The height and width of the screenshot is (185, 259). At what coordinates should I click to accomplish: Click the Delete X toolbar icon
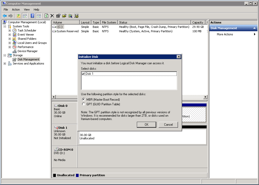(x=52, y=16)
